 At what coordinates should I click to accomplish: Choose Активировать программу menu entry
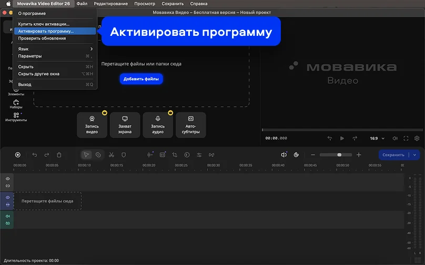[46, 31]
